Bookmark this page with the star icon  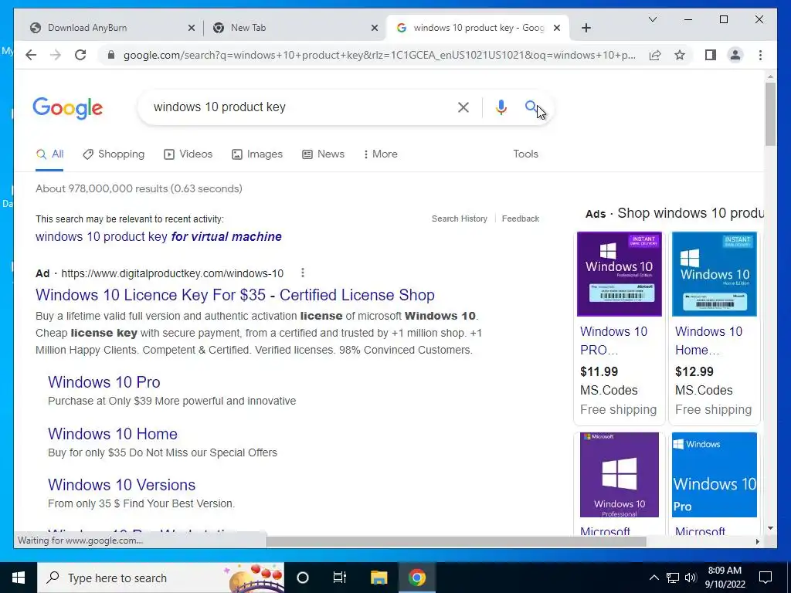680,55
